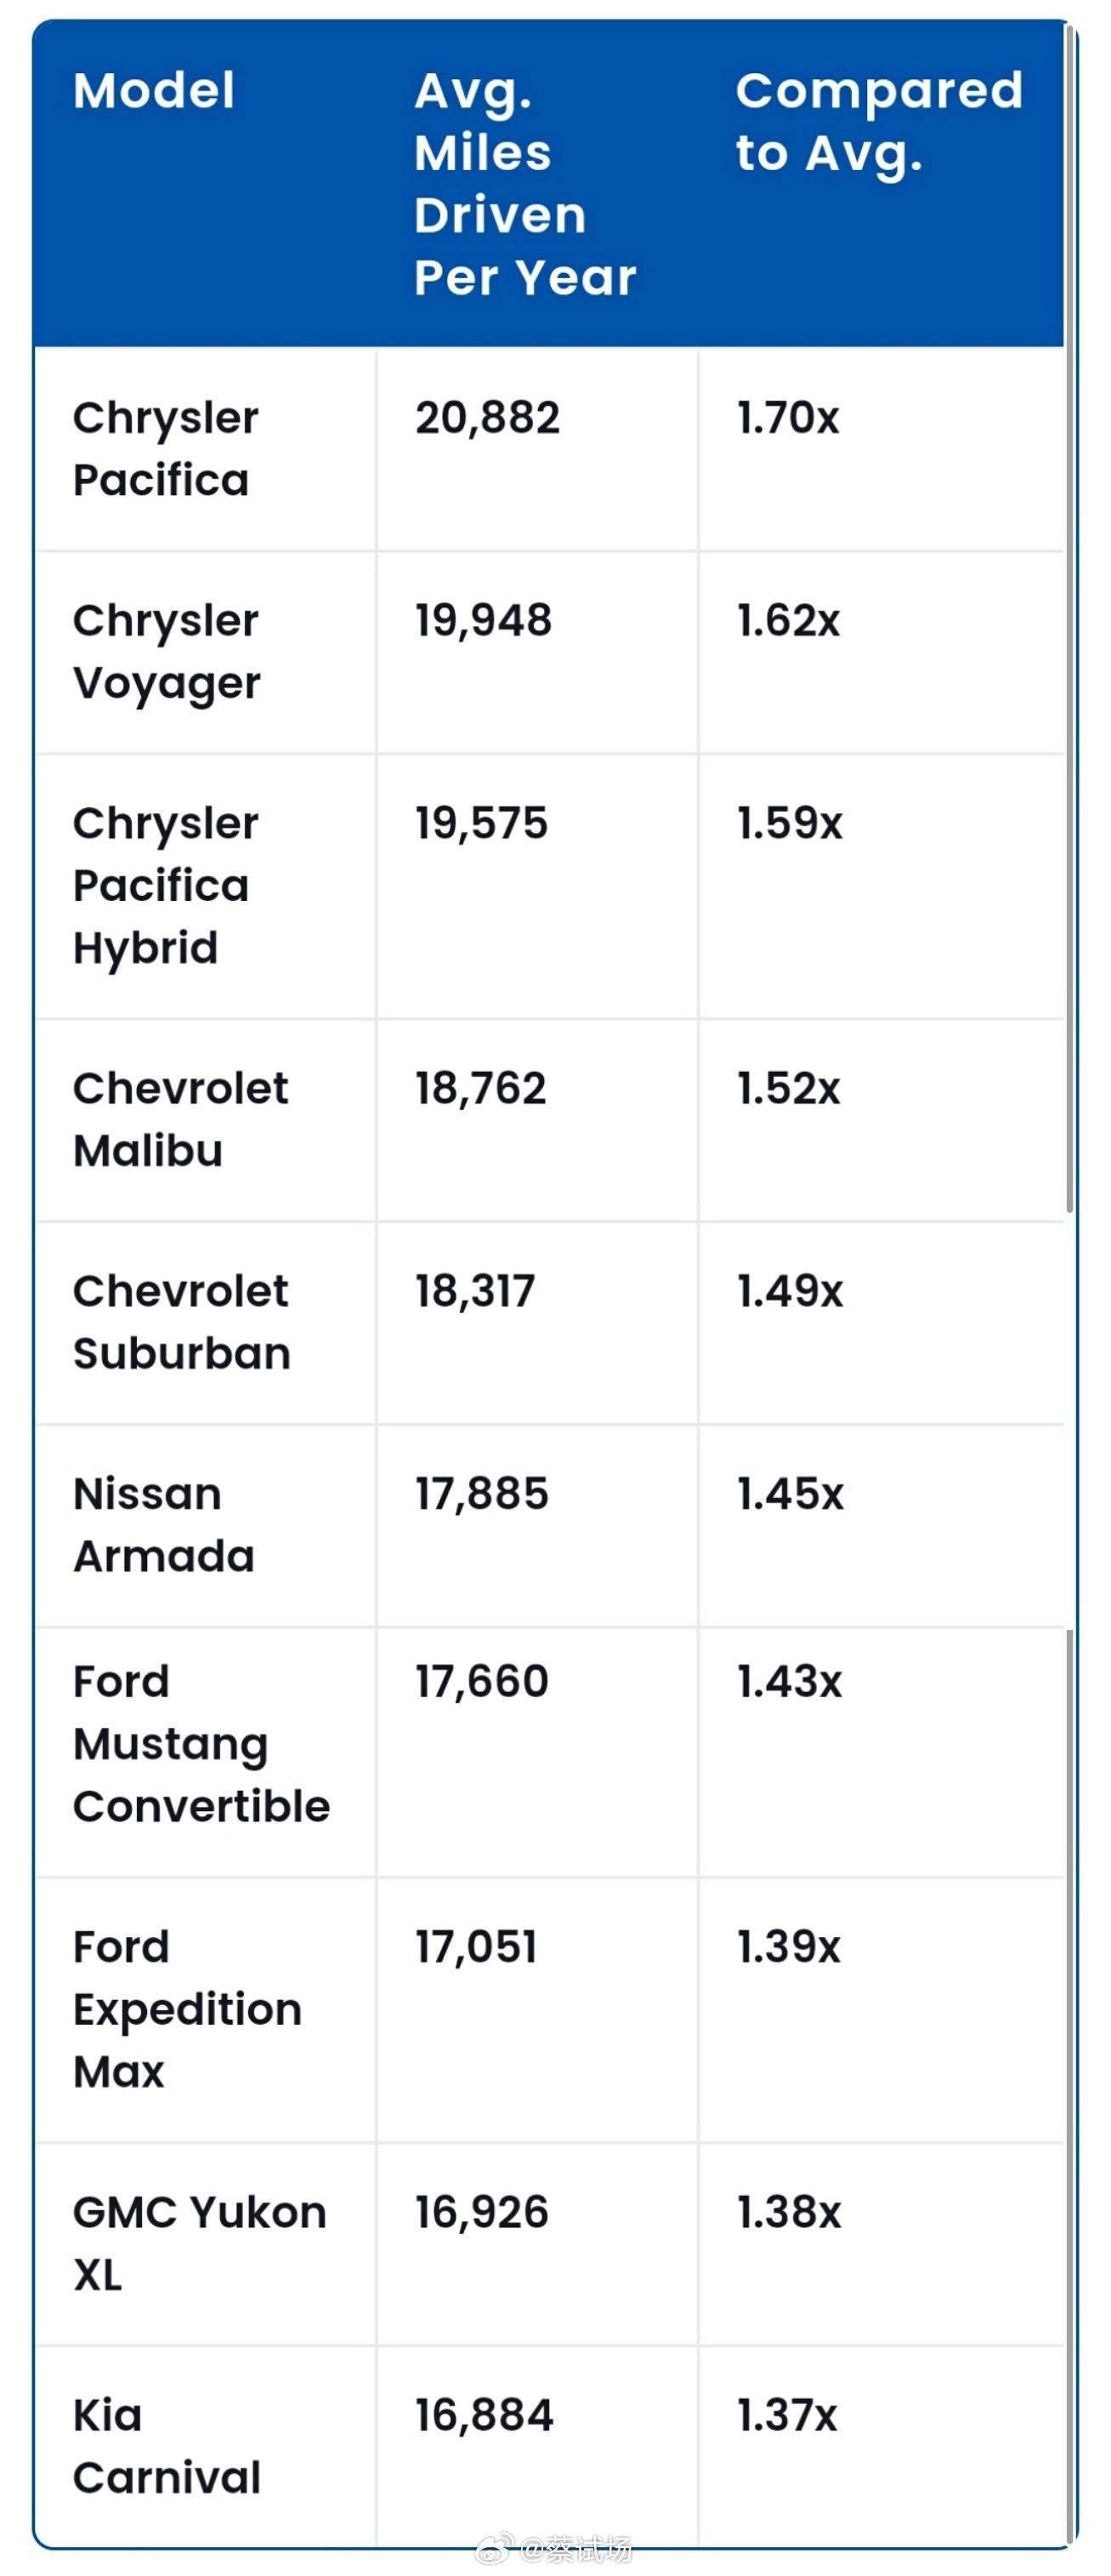Click the vertical scrollbar thumb
The width and height of the screenshot is (1111, 2576).
1070,620
